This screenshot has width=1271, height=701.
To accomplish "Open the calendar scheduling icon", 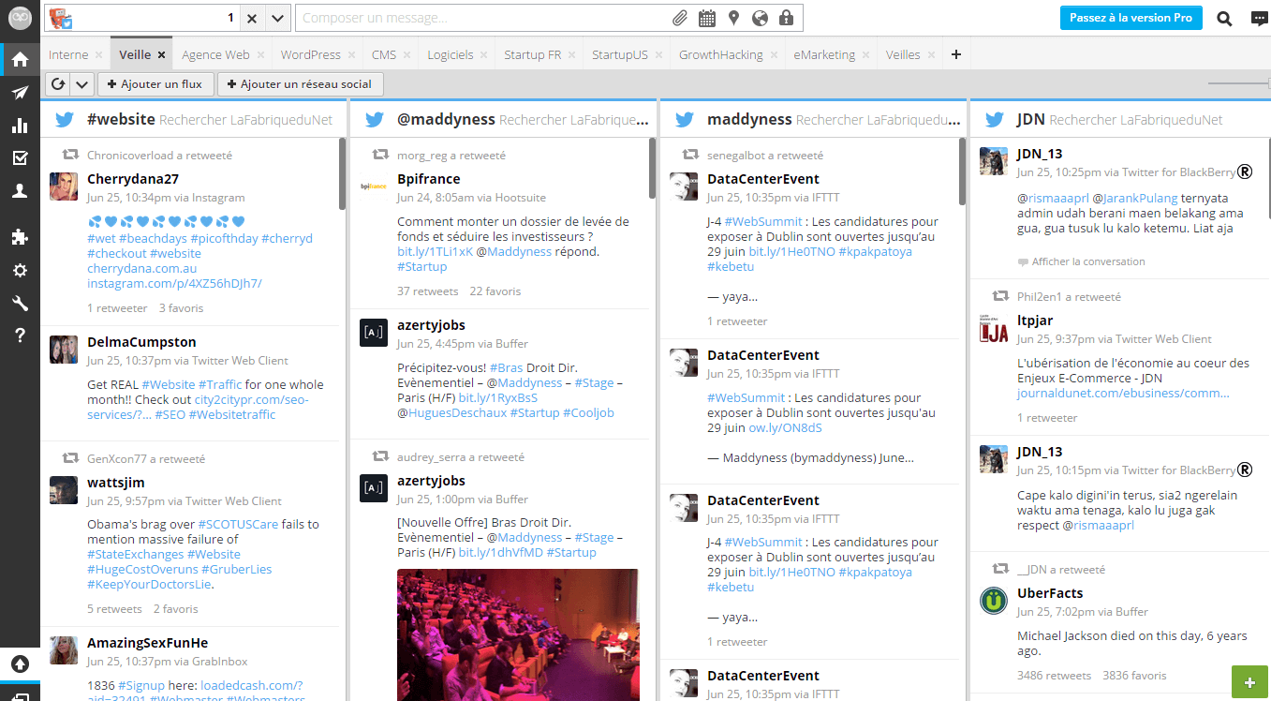I will (x=707, y=18).
